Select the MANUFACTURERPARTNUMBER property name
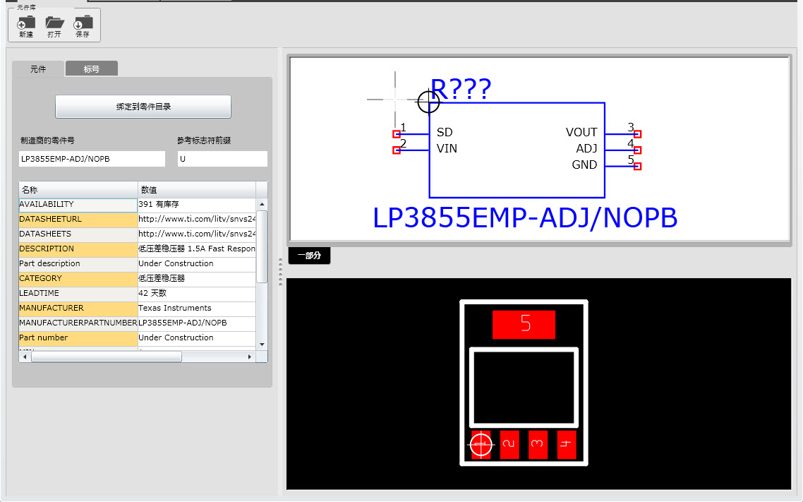The width and height of the screenshot is (803, 502). pos(78,323)
